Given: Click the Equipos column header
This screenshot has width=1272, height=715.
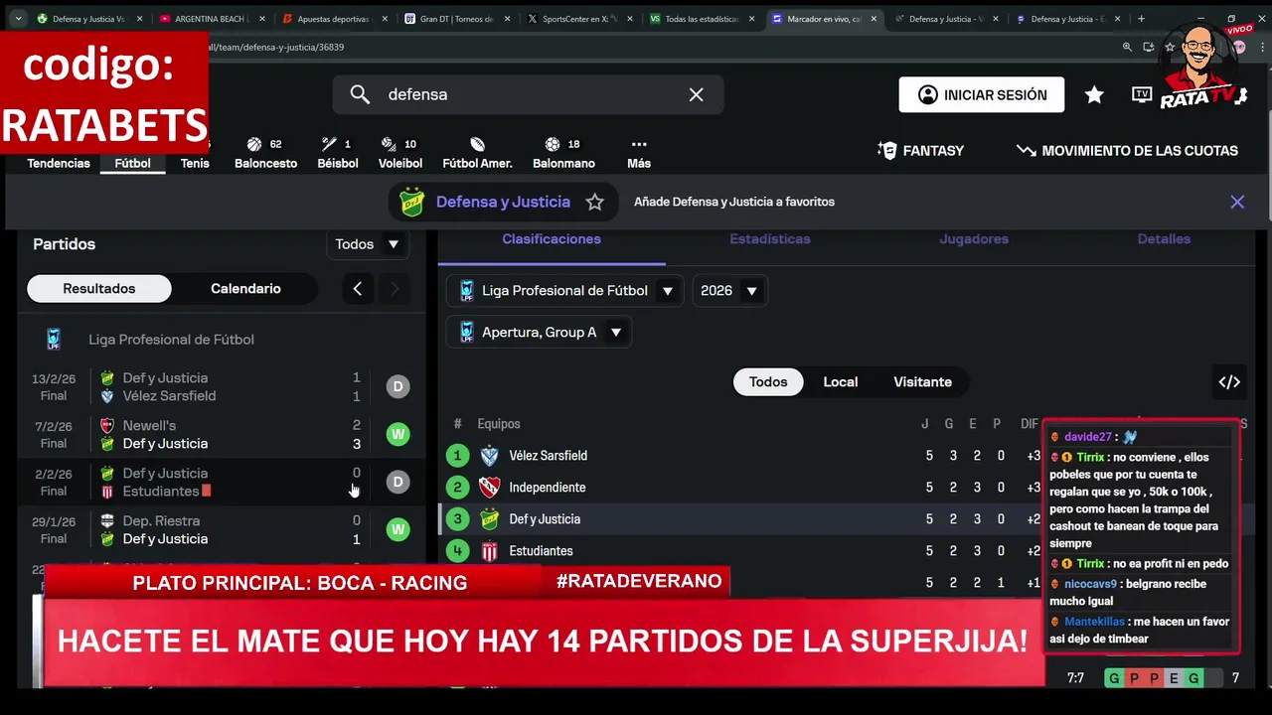Looking at the screenshot, I should pos(499,424).
